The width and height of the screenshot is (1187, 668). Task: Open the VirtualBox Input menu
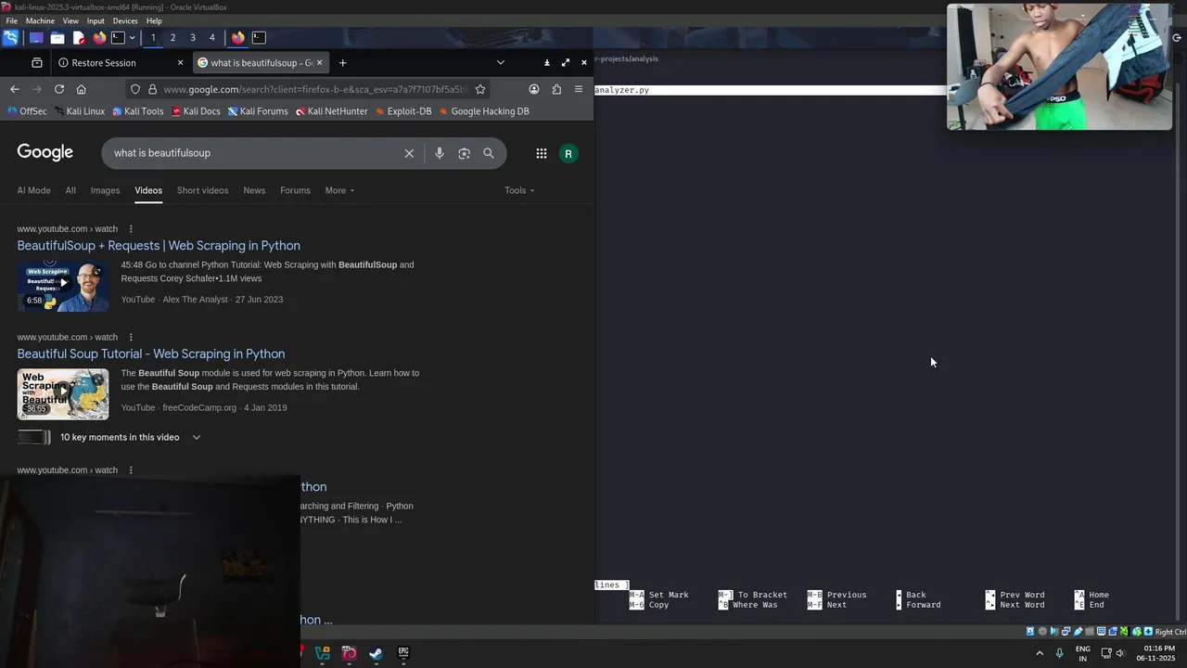click(96, 20)
